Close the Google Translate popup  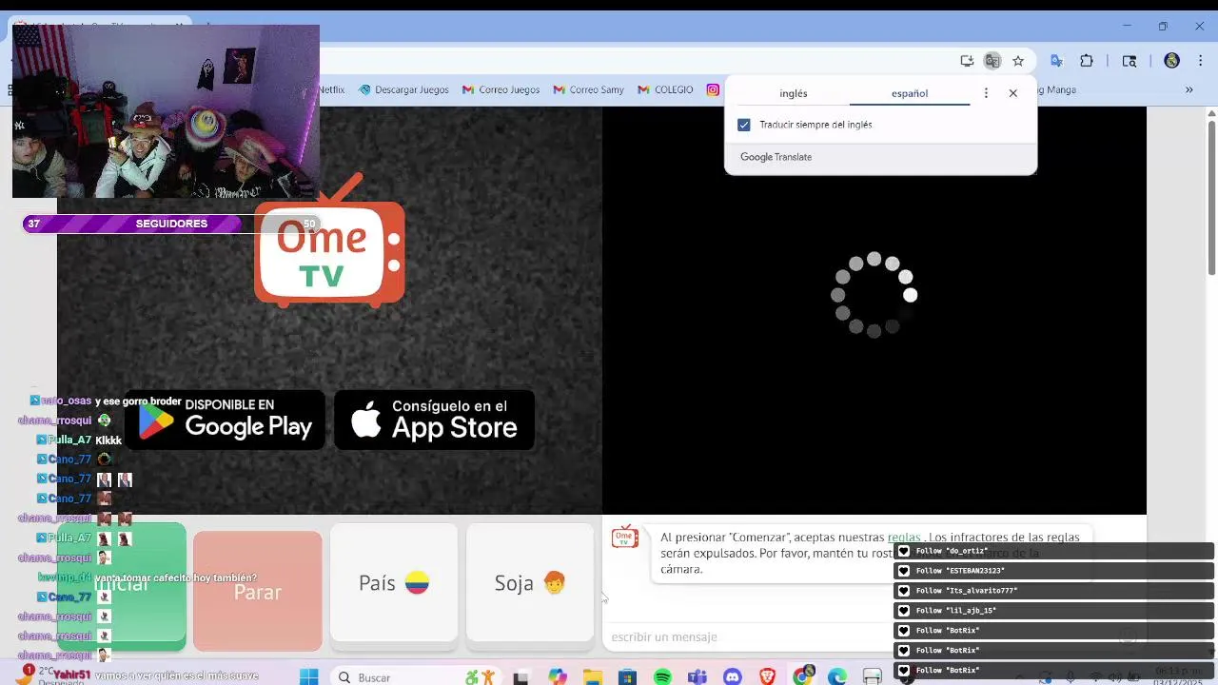pos(1013,93)
